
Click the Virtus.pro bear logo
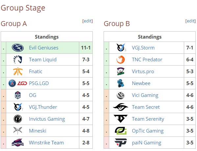(x=121, y=72)
